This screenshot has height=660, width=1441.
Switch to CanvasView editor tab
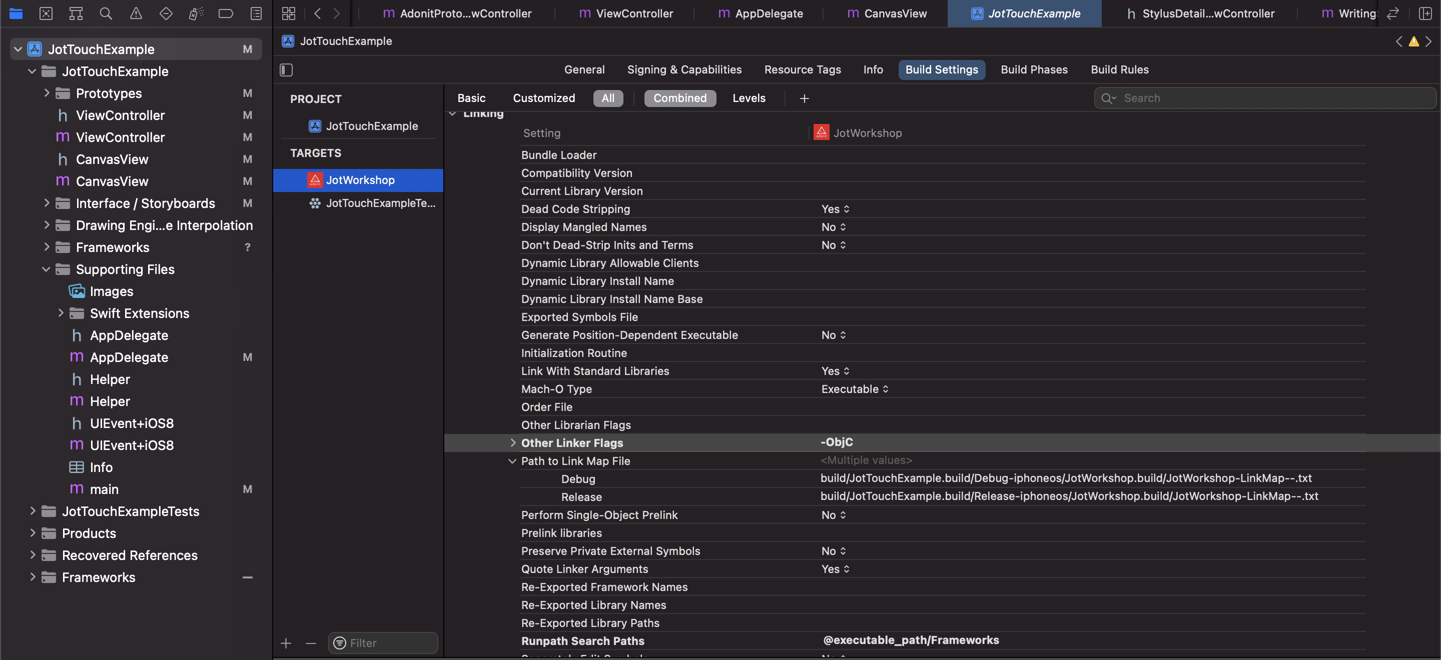(886, 13)
